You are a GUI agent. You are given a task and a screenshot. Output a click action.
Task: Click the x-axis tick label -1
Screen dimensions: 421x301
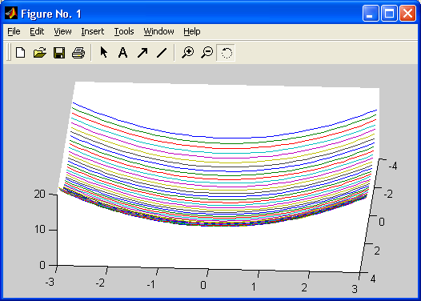[x=151, y=284]
